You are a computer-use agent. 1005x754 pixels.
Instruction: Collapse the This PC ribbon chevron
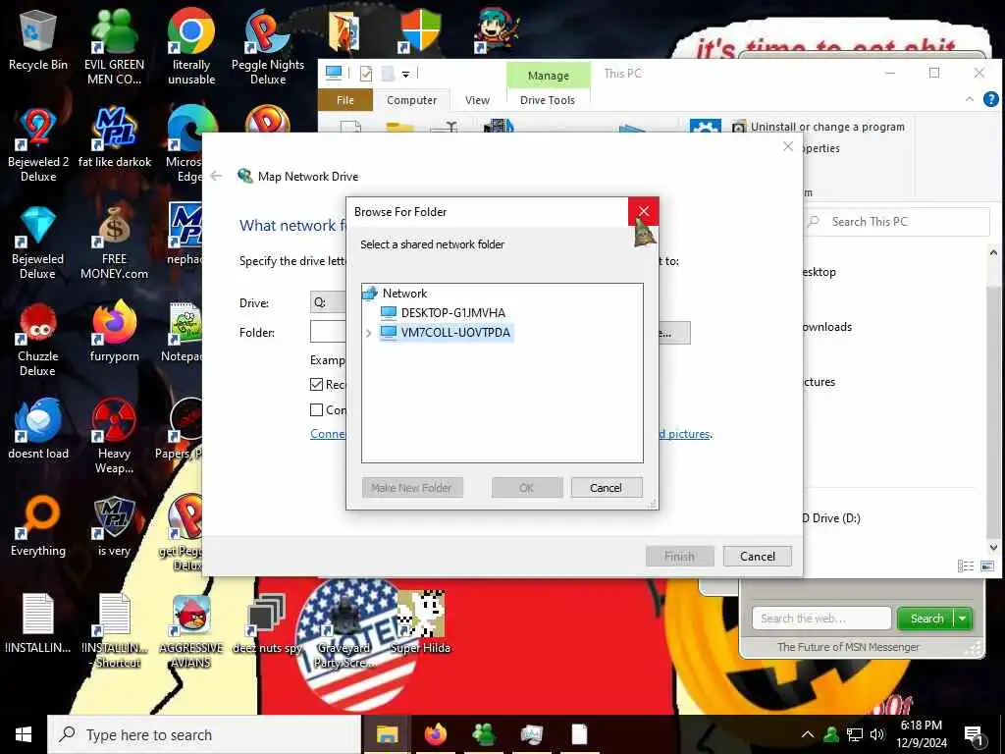click(x=969, y=99)
